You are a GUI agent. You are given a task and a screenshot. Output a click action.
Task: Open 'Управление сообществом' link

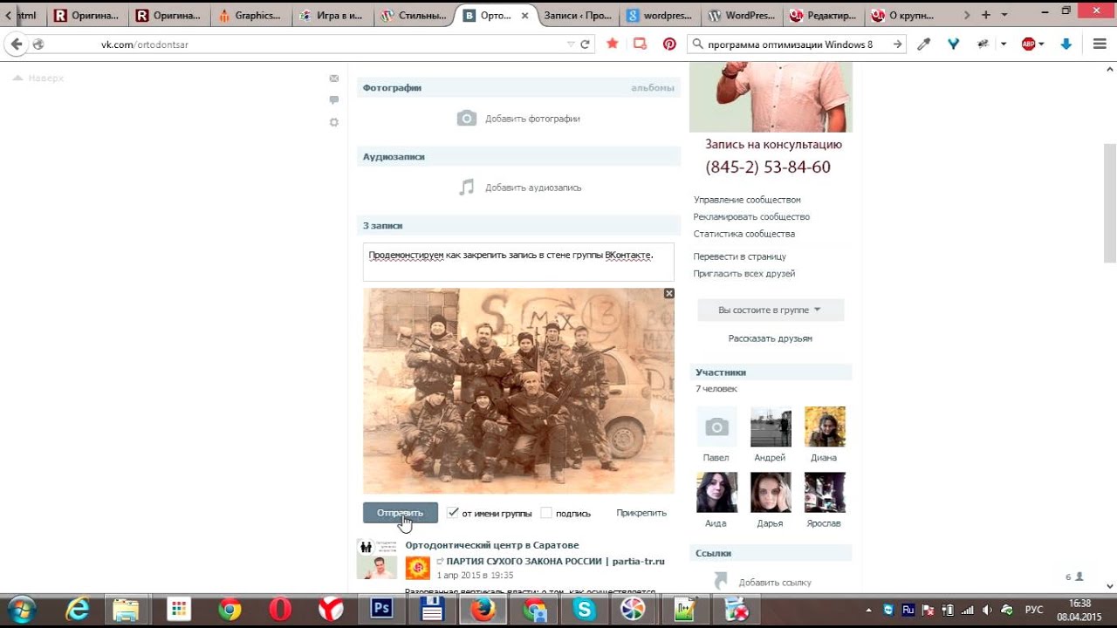pyautogui.click(x=747, y=200)
